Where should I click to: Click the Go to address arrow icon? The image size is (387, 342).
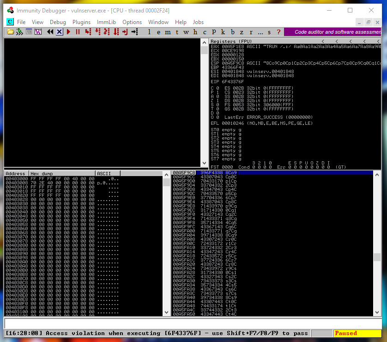click(134, 32)
